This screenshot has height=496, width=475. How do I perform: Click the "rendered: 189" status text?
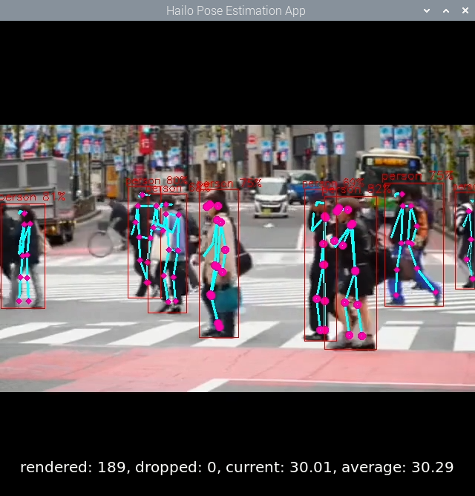click(x=73, y=467)
